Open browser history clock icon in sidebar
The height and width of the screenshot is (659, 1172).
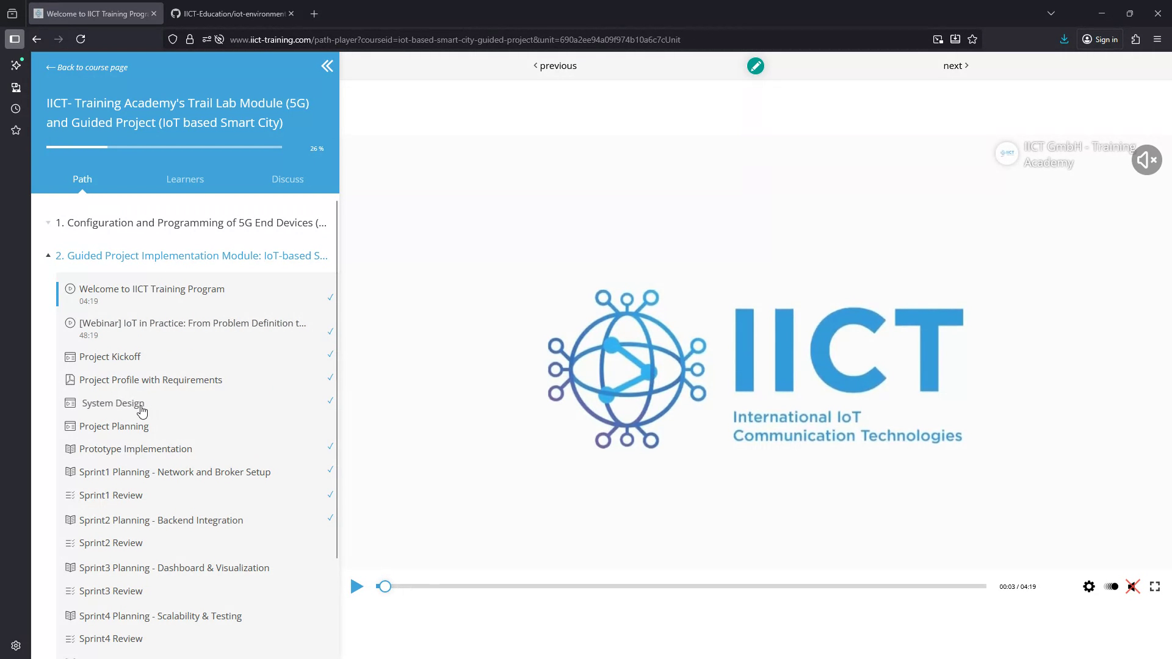[x=15, y=109]
